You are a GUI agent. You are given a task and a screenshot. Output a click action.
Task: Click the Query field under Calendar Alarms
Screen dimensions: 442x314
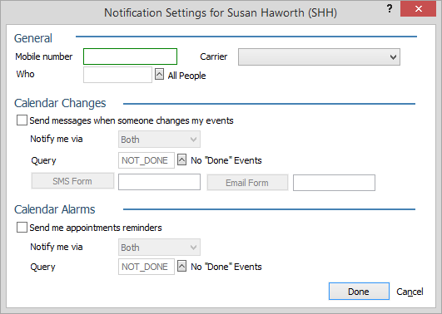(x=147, y=267)
